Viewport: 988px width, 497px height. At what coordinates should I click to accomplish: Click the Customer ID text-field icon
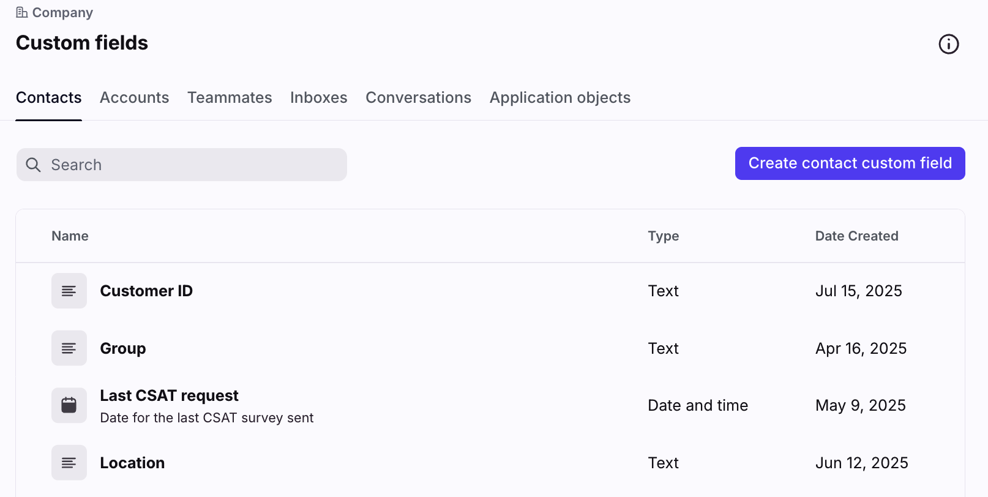click(x=69, y=291)
